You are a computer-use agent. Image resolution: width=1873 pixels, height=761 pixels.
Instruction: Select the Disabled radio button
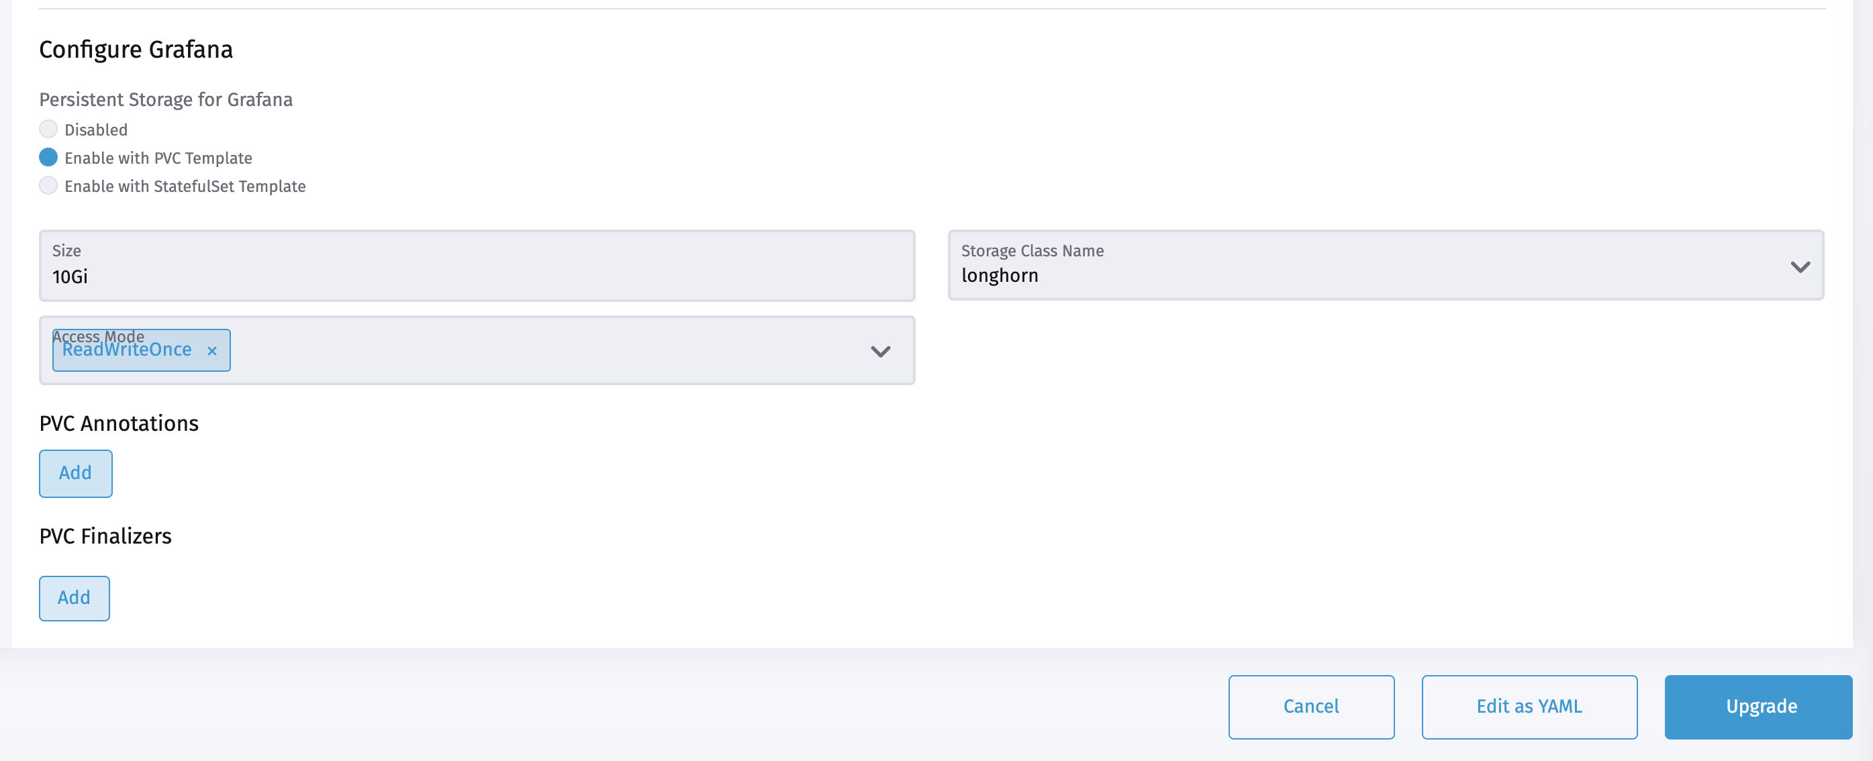tap(48, 129)
